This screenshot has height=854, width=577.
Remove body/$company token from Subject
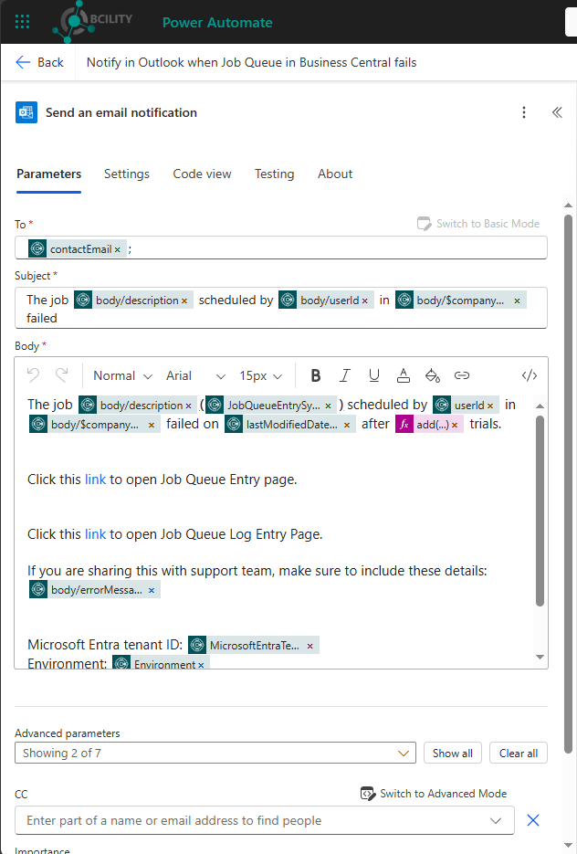point(517,300)
